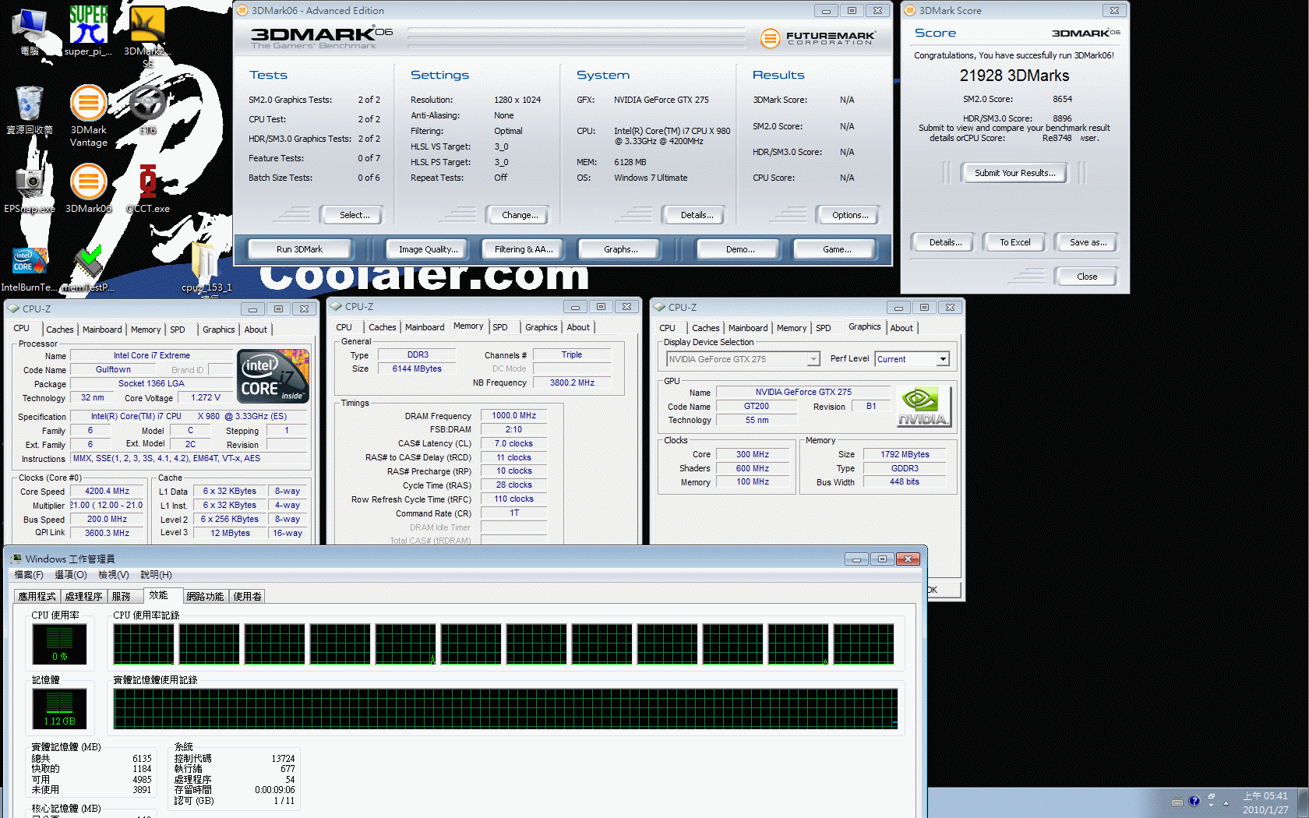Click the NVIDIA logo in CPU-Z Graphics
Screen dimensions: 1309x818
point(923,406)
